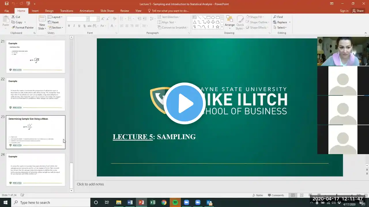369x207 pixels.
Task: Click the Tell me what you want to do box
Action: pos(168,11)
